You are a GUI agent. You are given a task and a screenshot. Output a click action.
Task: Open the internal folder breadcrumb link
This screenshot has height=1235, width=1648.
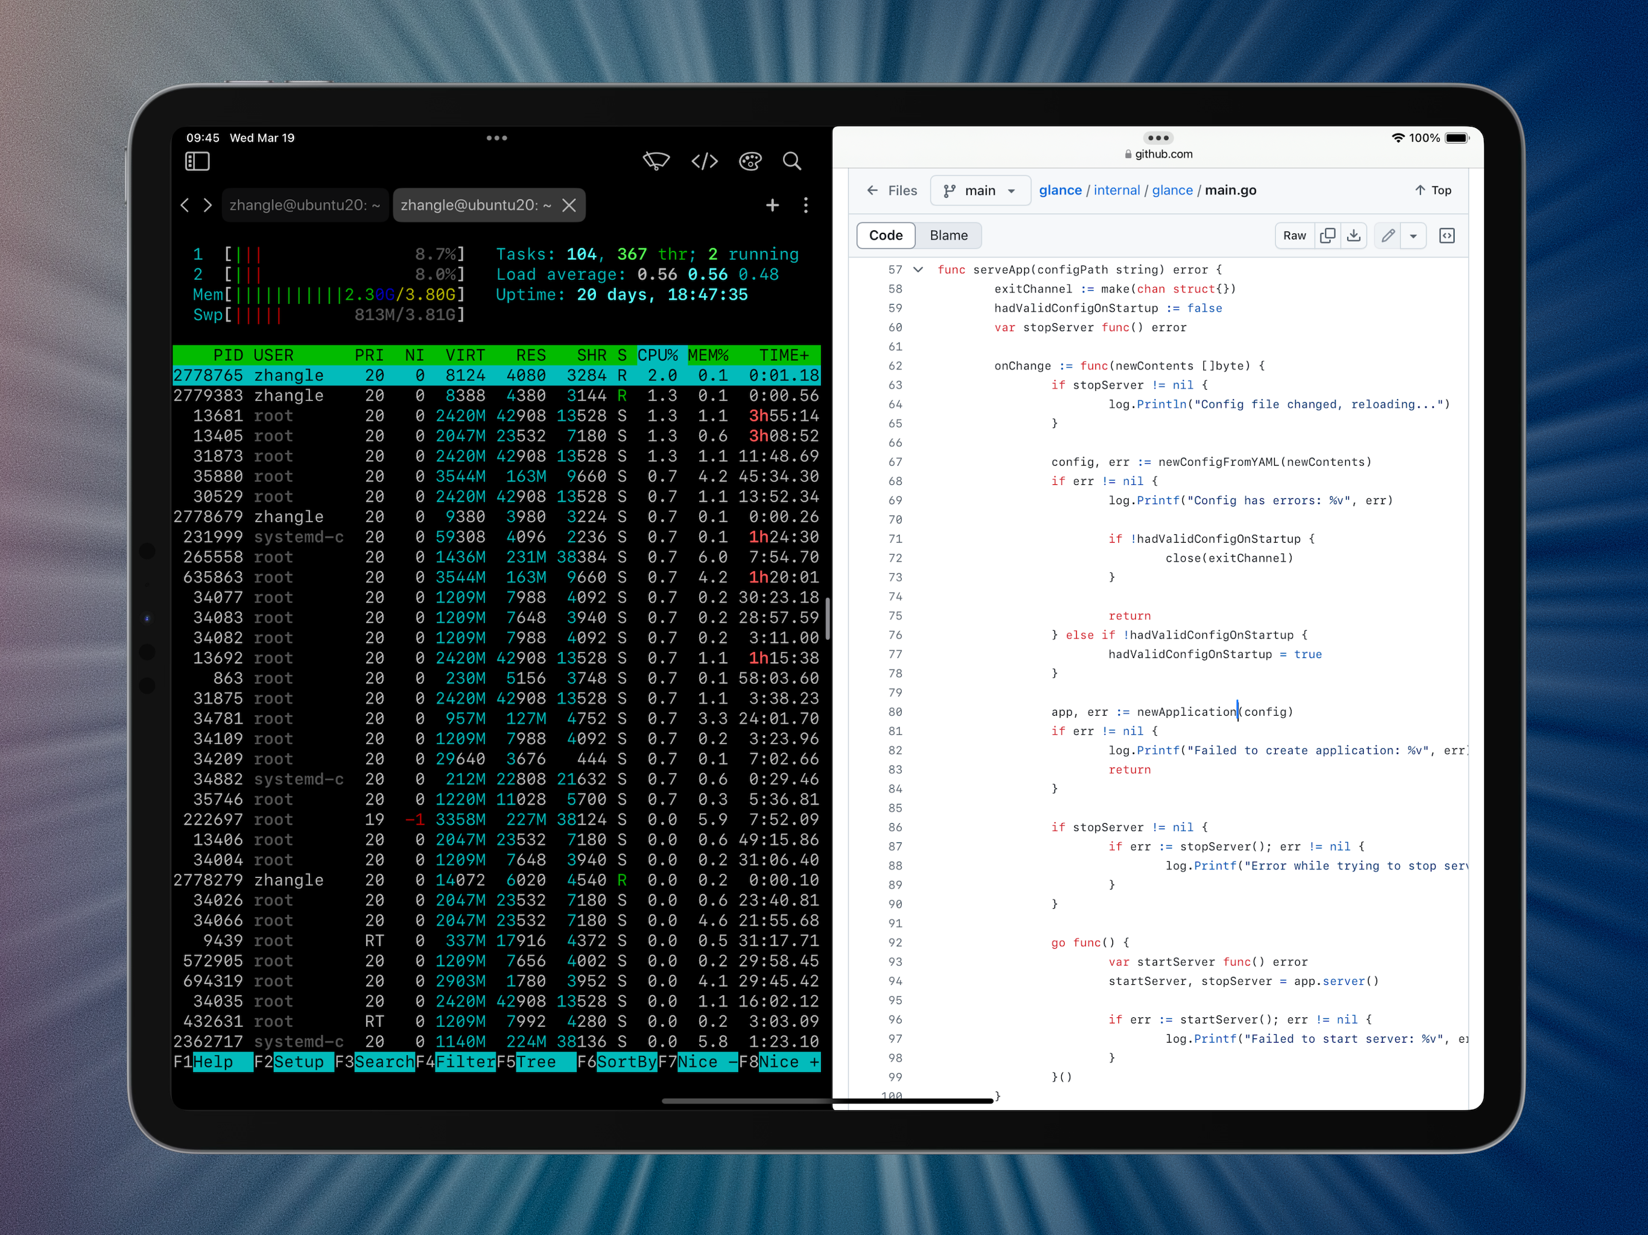tap(1116, 191)
